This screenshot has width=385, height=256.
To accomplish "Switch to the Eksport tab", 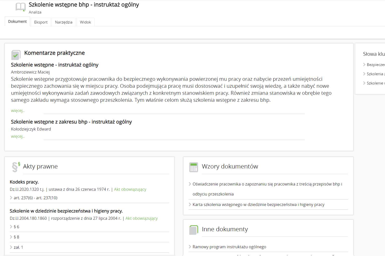I will click(x=41, y=22).
